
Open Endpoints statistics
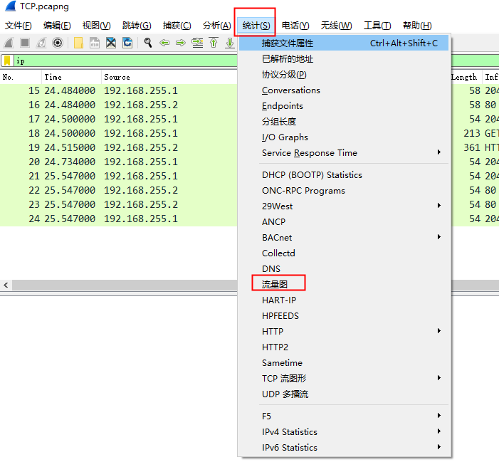[344, 105]
